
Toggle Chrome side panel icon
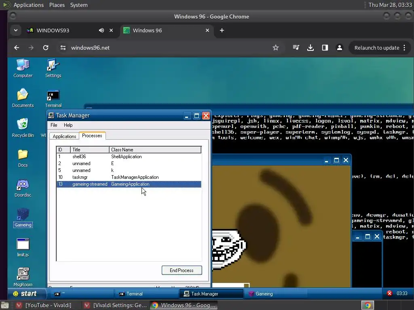325,48
